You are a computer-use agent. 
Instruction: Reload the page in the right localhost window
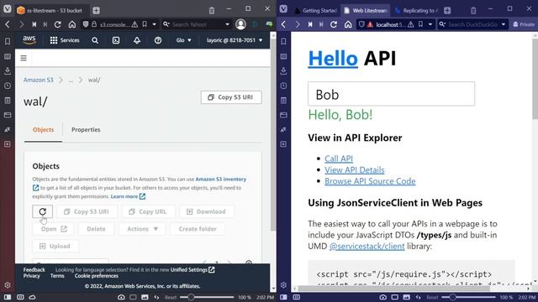[334, 24]
